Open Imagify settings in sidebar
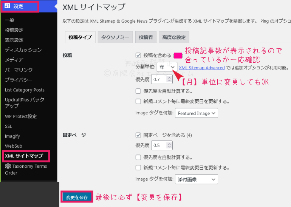 12,136
